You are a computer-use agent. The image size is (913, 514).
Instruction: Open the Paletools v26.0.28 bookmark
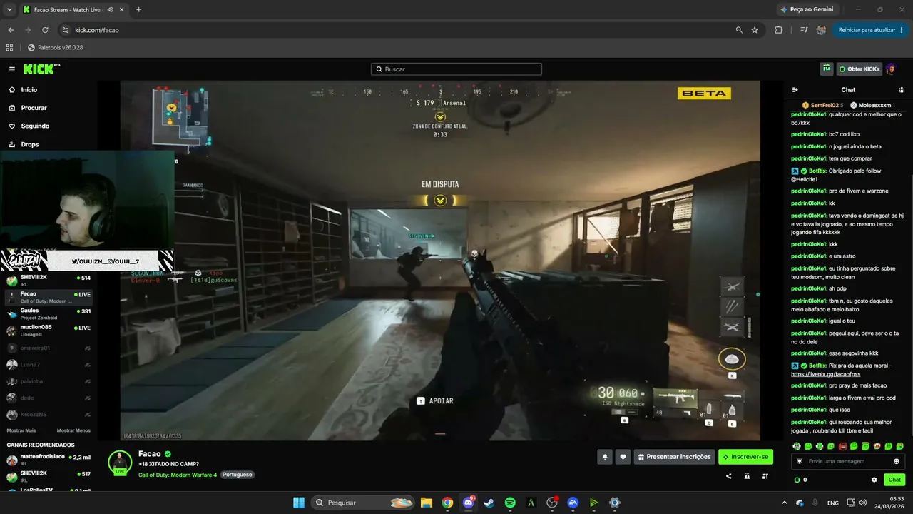55,47
